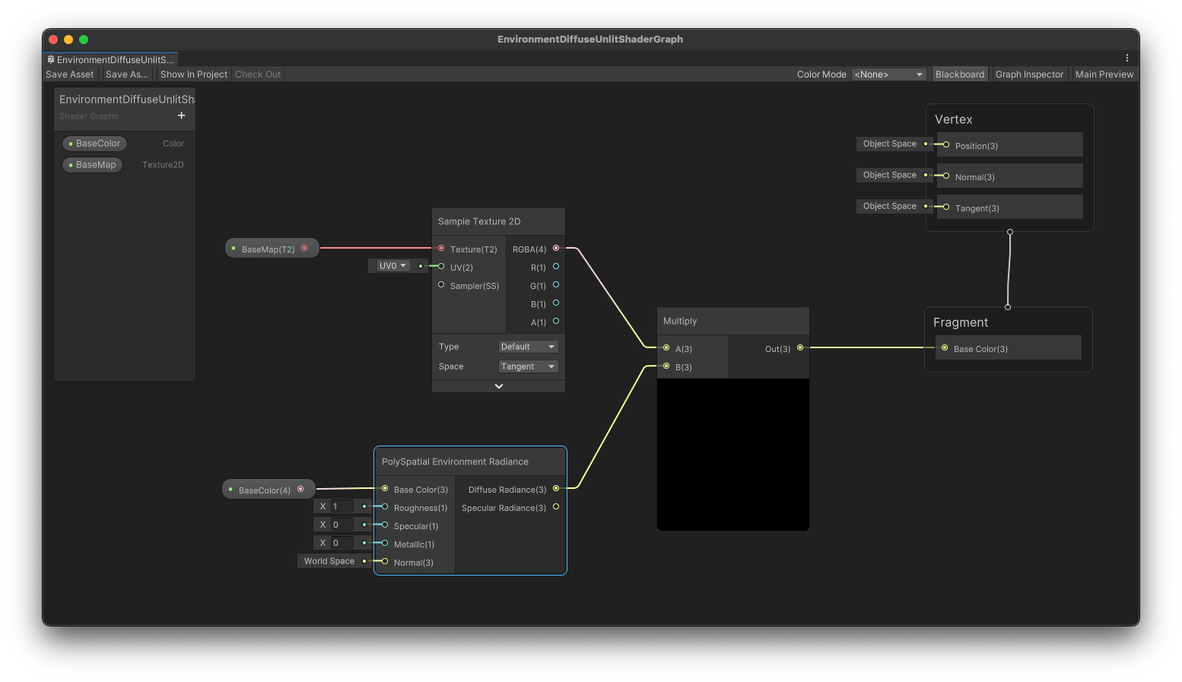Select the EnvironmentDiffuseUnlitS... tab
Screen dimensions: 1182x682
[111, 59]
